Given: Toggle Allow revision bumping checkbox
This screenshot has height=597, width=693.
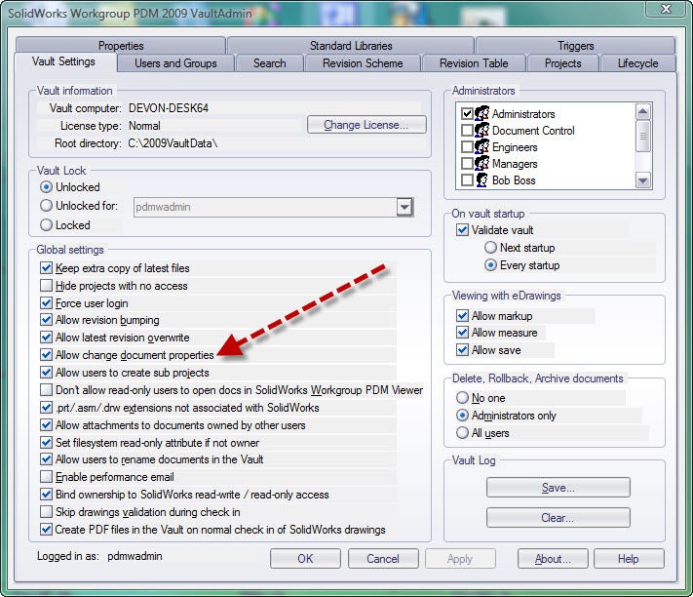Looking at the screenshot, I should tap(46, 320).
